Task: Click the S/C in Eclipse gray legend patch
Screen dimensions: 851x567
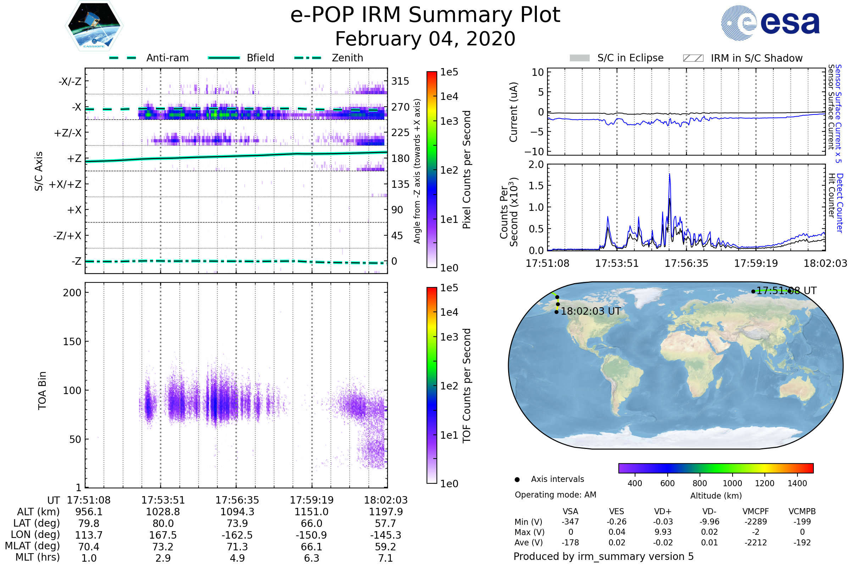Action: [x=579, y=58]
